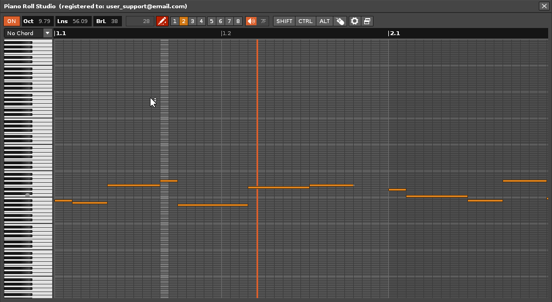Toggle the ALT modifier button
The height and width of the screenshot is (302, 552).
click(325, 21)
